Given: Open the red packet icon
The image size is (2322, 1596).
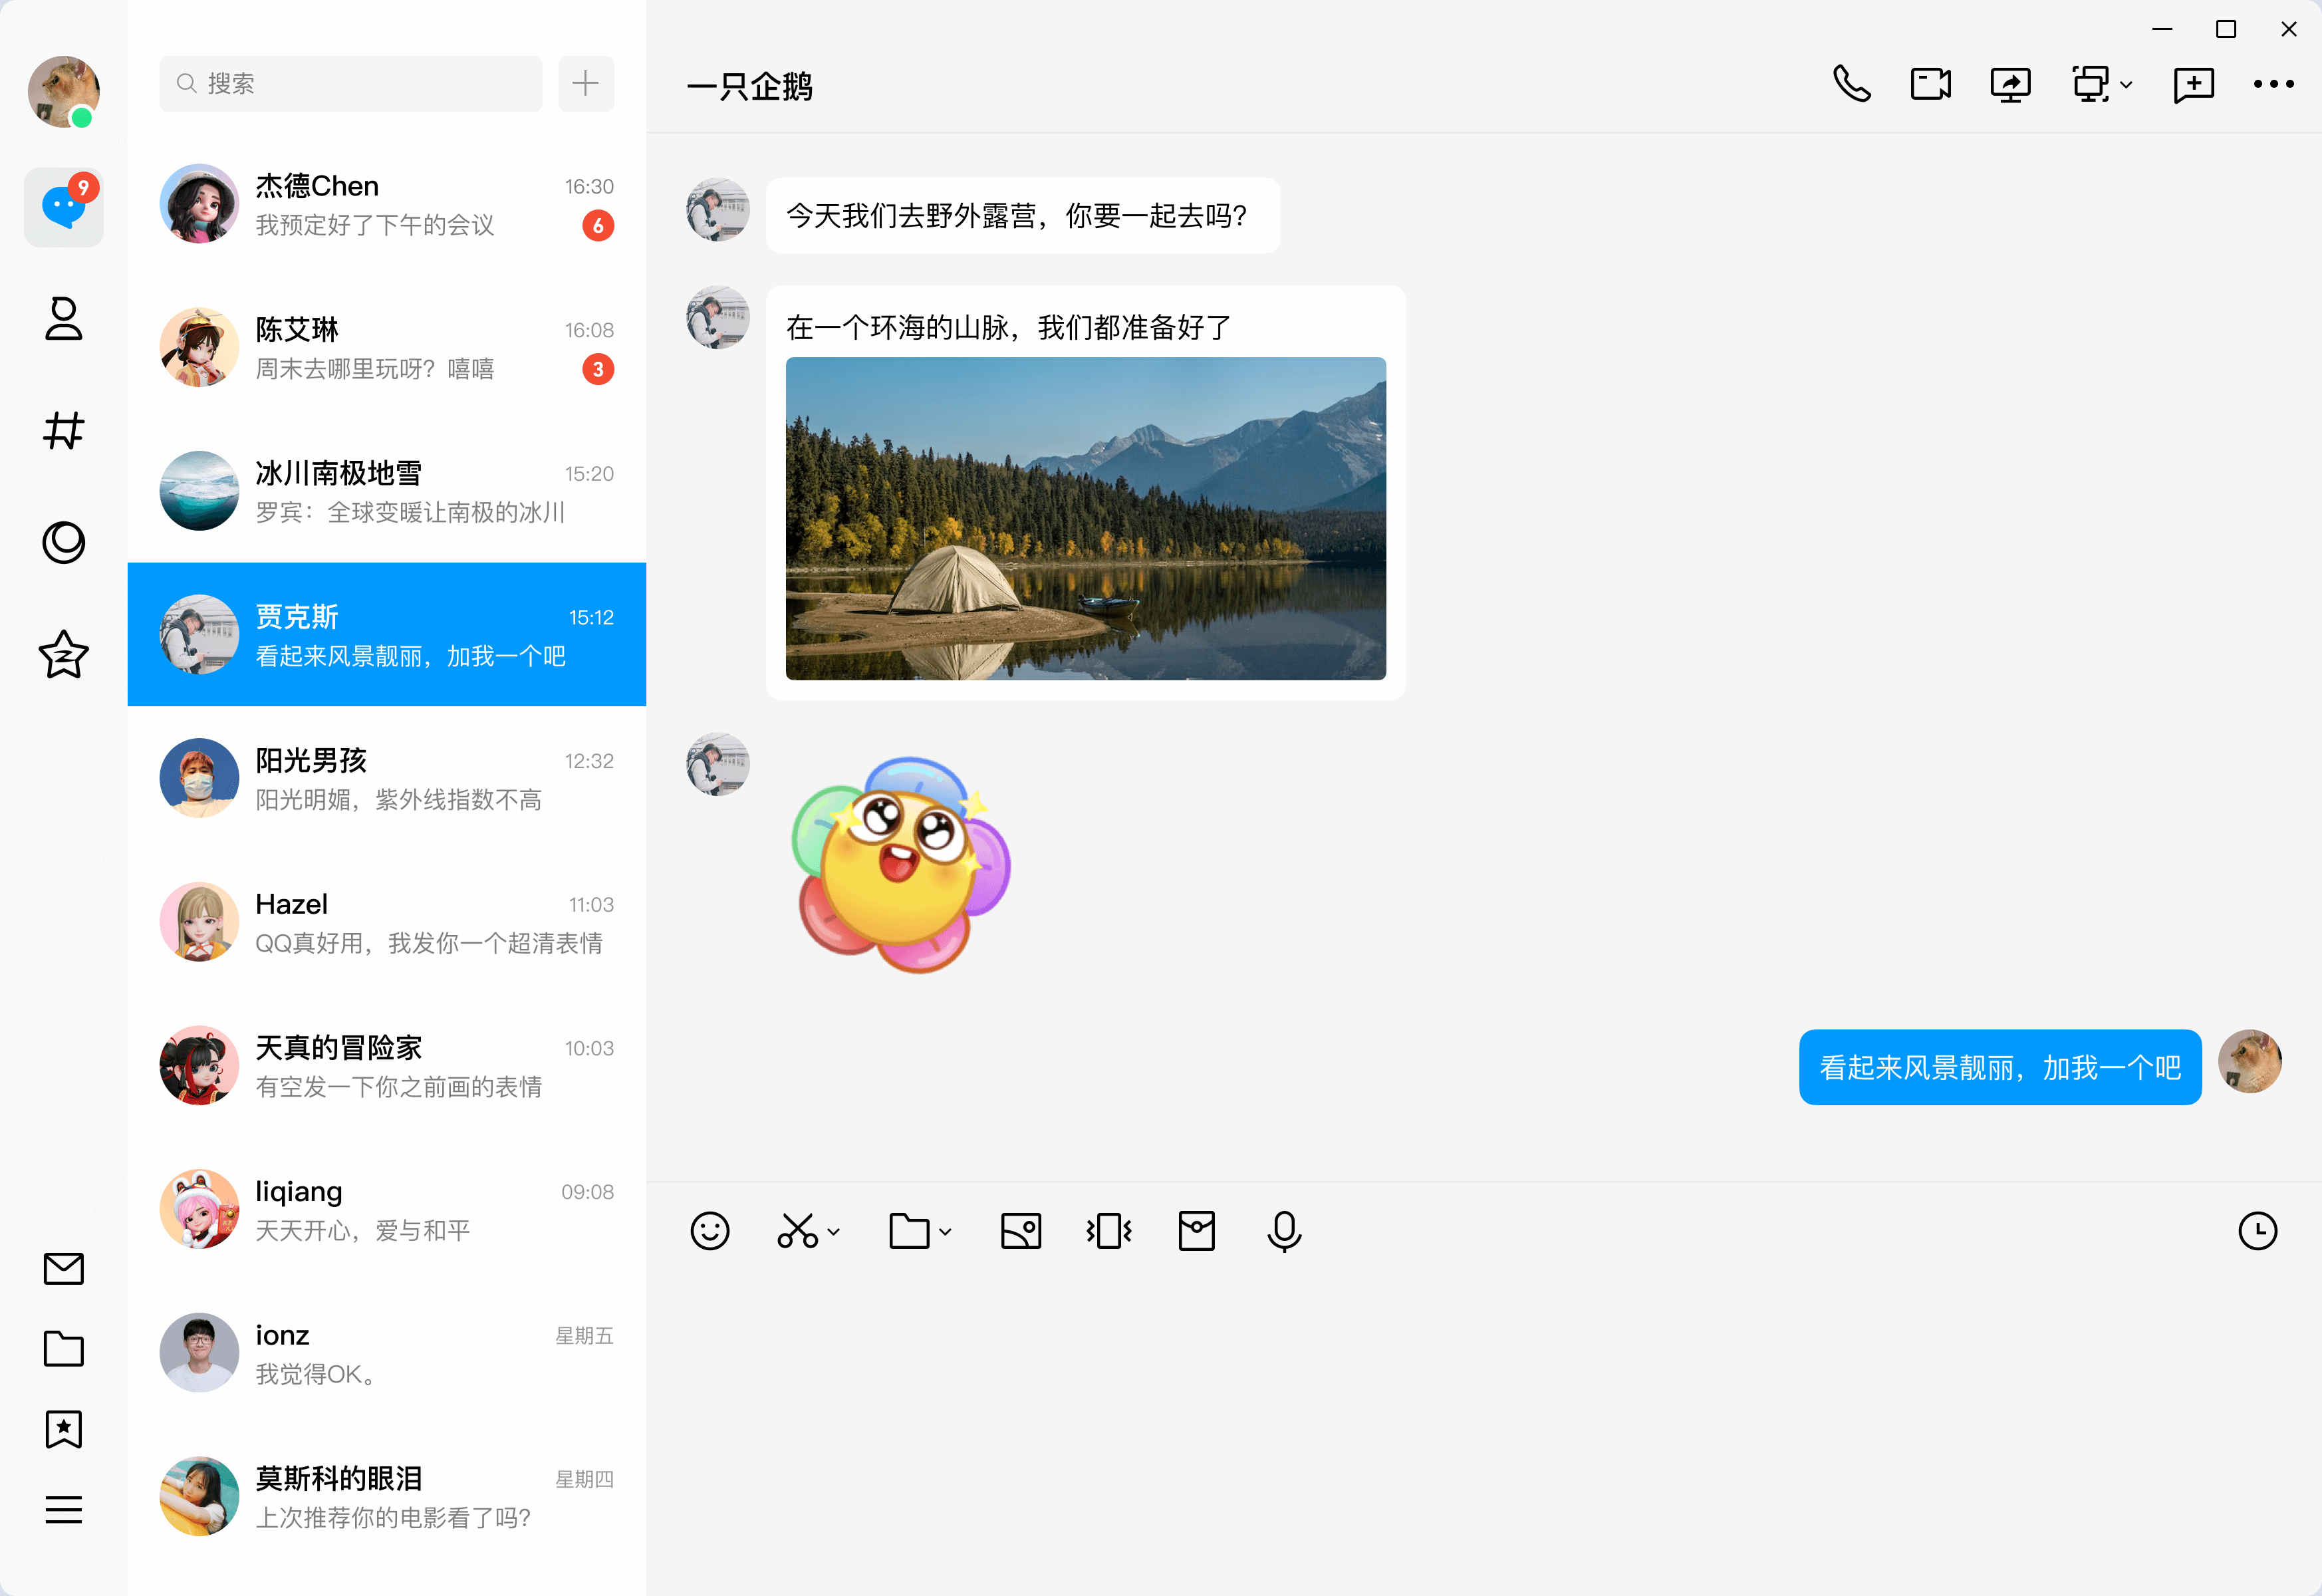Looking at the screenshot, I should [x=1197, y=1230].
